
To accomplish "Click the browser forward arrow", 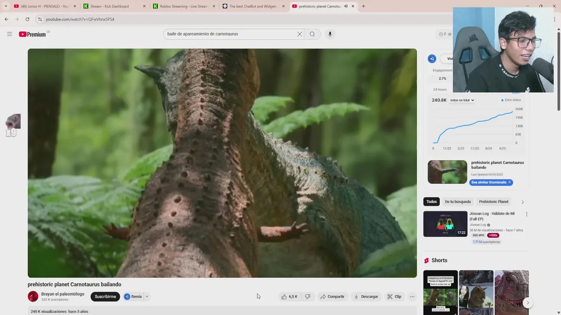I will tap(17, 19).
